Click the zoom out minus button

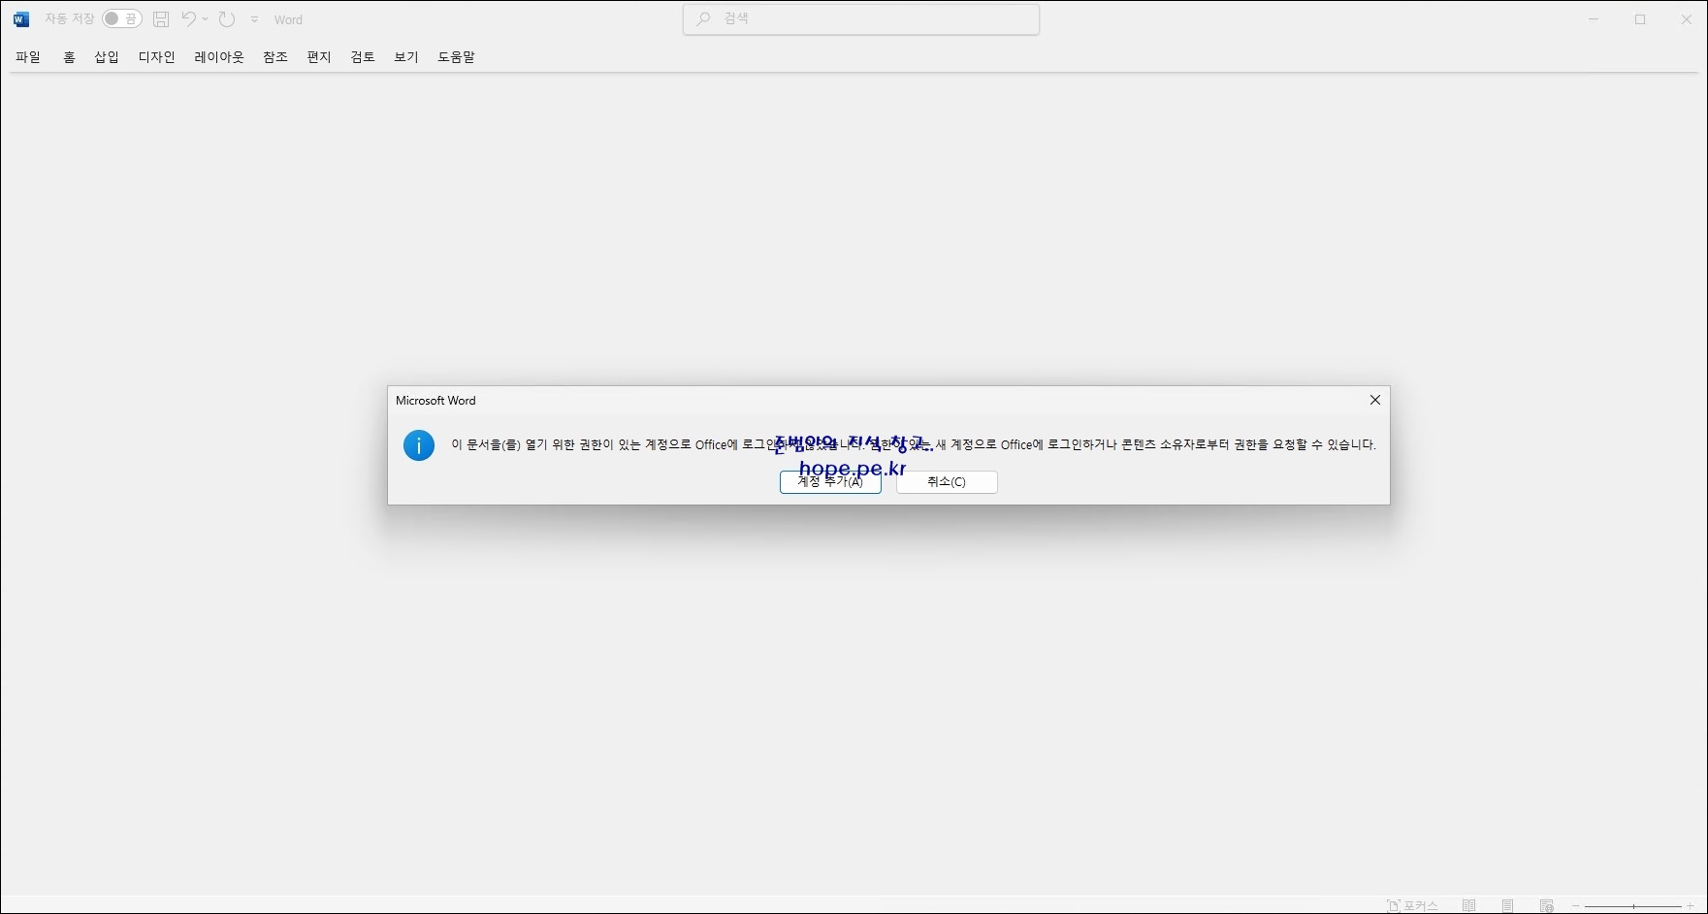[x=1575, y=905]
